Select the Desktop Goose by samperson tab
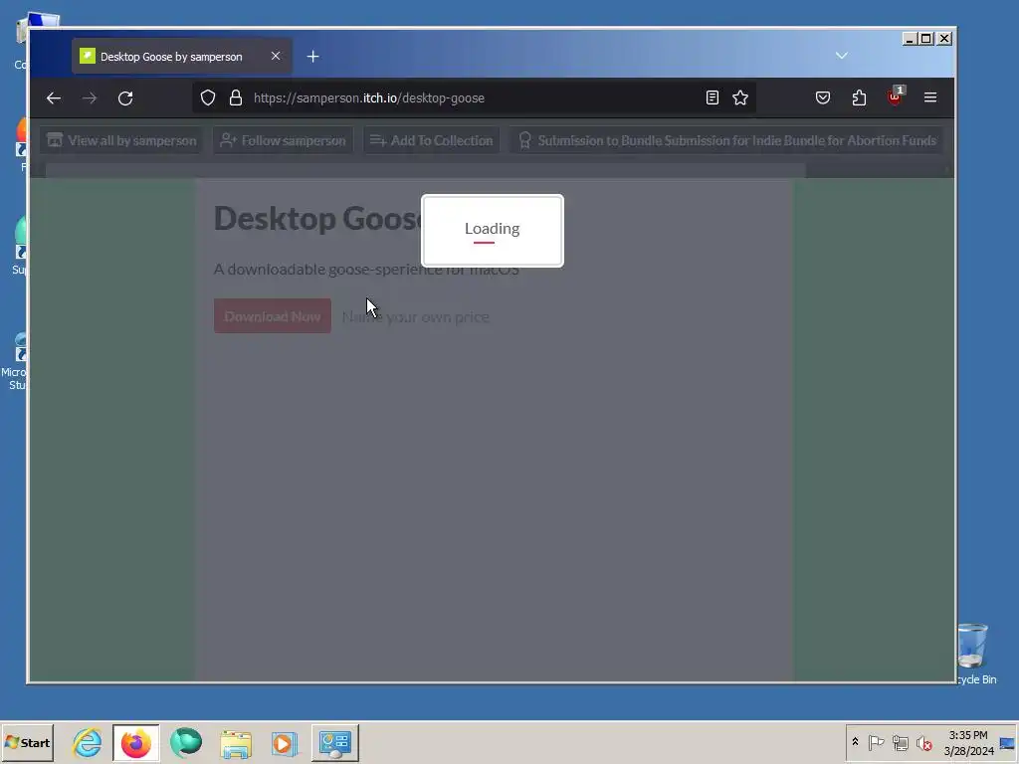Image resolution: width=1019 pixels, height=764 pixels. click(181, 57)
